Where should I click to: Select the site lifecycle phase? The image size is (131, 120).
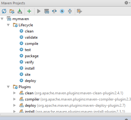click(28, 75)
